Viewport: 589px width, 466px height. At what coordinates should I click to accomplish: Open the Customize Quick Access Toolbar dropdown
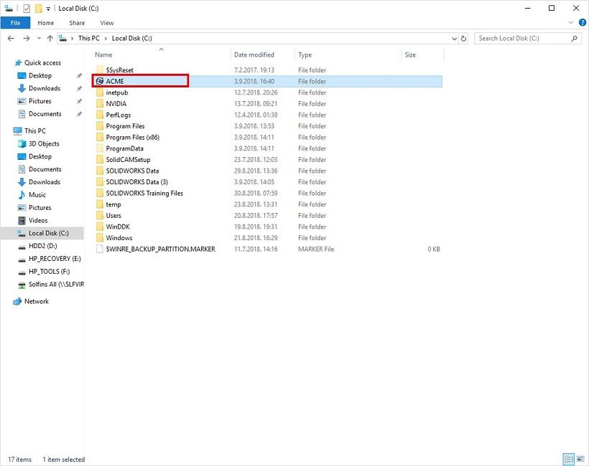pos(48,9)
